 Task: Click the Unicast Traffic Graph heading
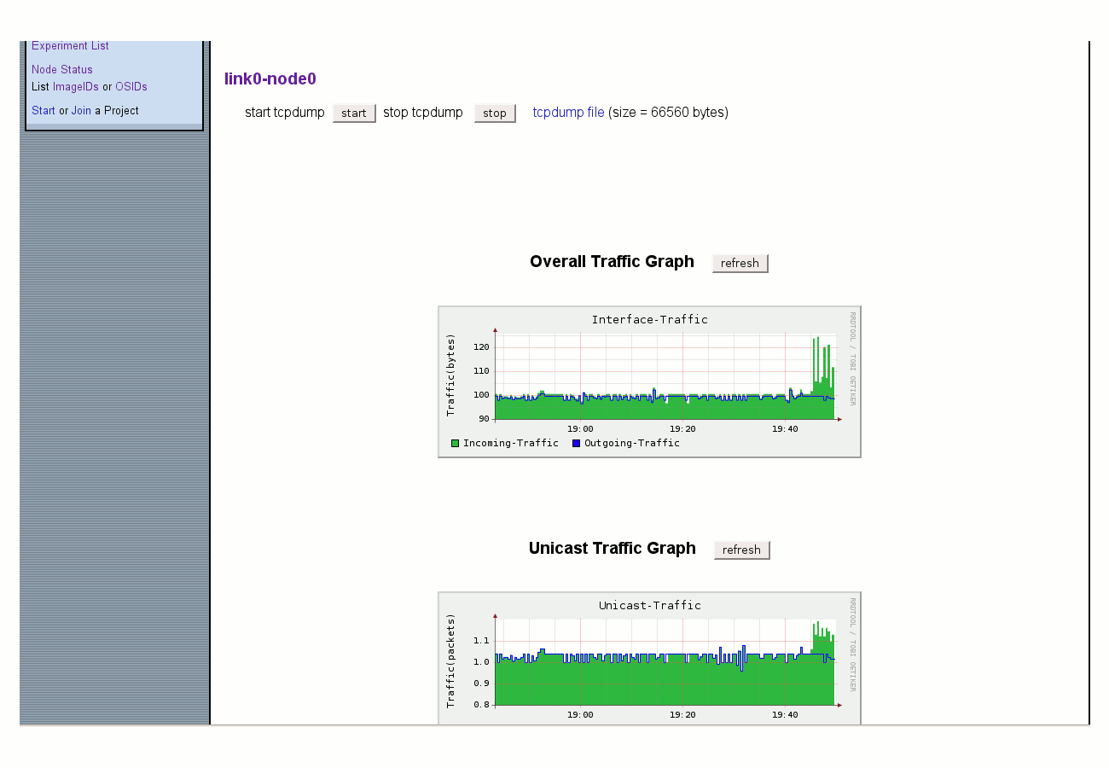coord(613,549)
